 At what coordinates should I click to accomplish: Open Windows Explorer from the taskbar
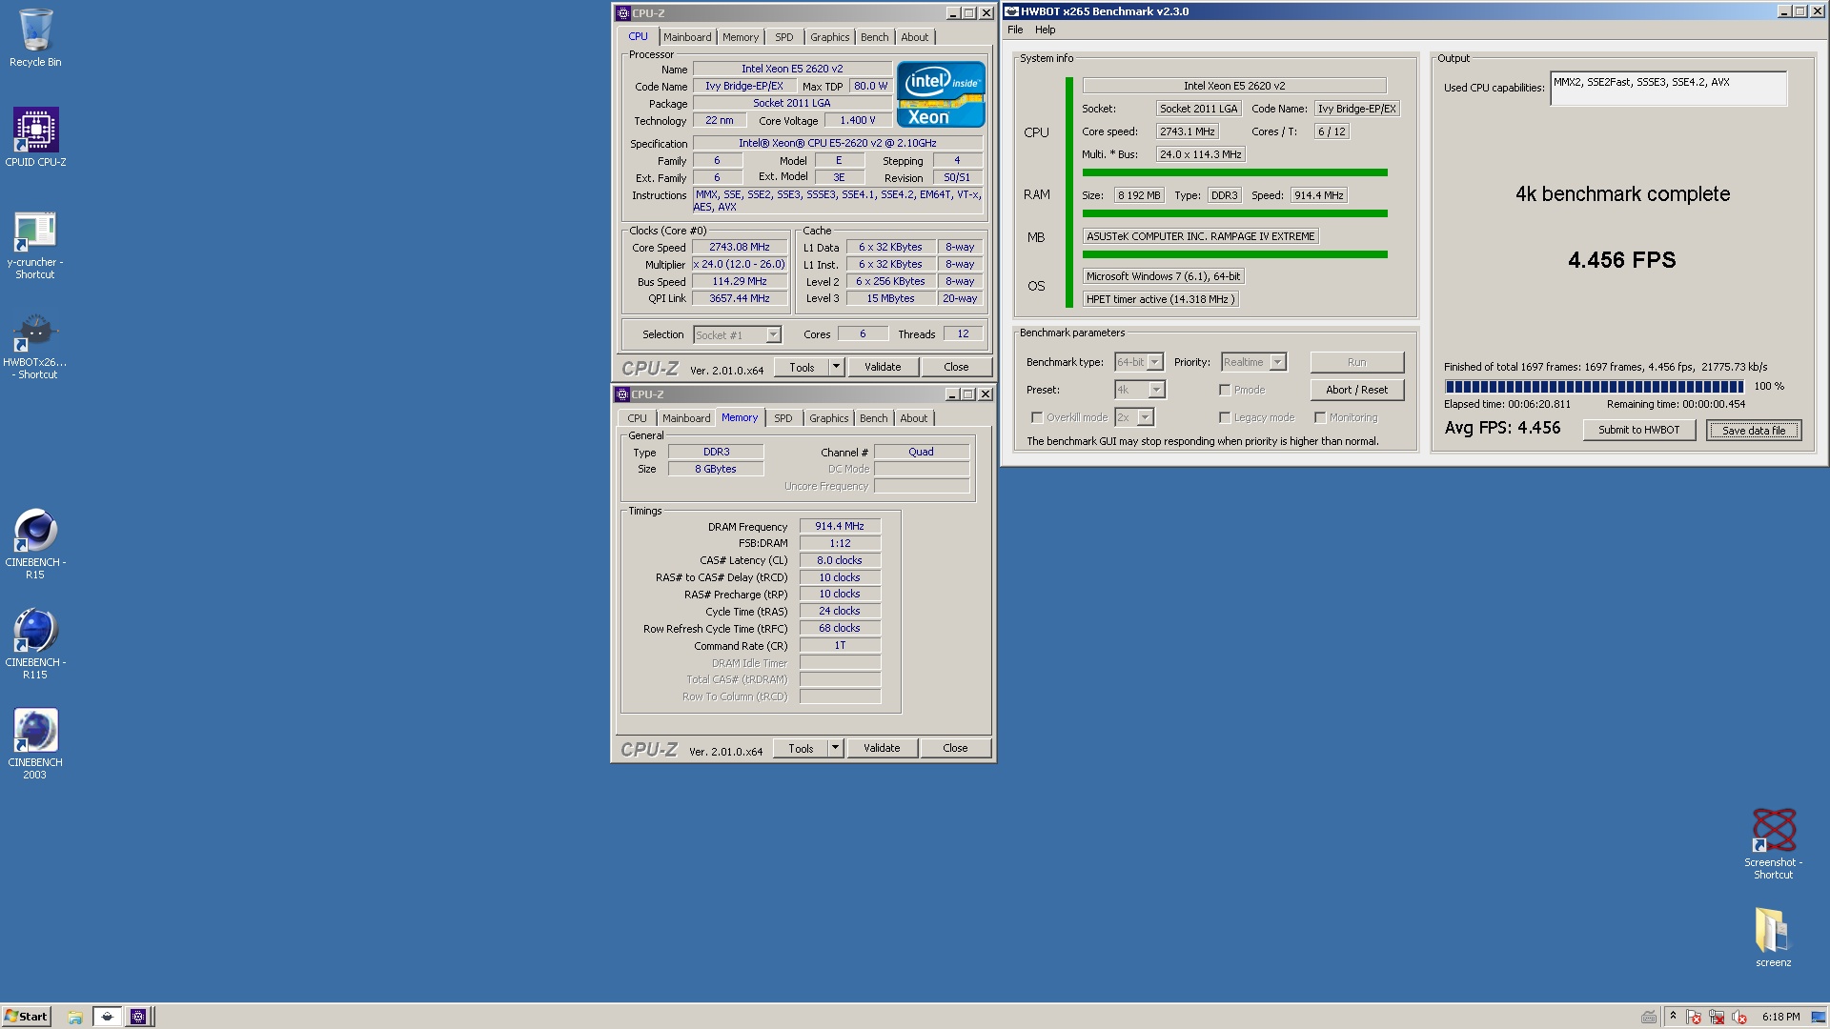tap(74, 1017)
